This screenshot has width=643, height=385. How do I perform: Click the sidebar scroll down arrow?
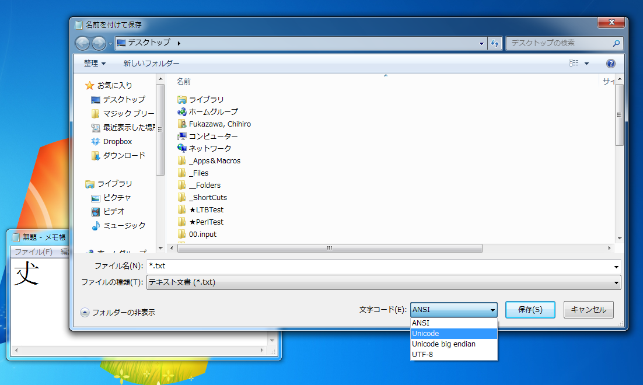click(x=160, y=248)
